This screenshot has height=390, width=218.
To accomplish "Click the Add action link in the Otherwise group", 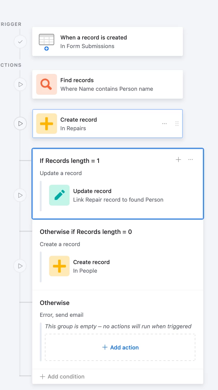I will (120, 347).
